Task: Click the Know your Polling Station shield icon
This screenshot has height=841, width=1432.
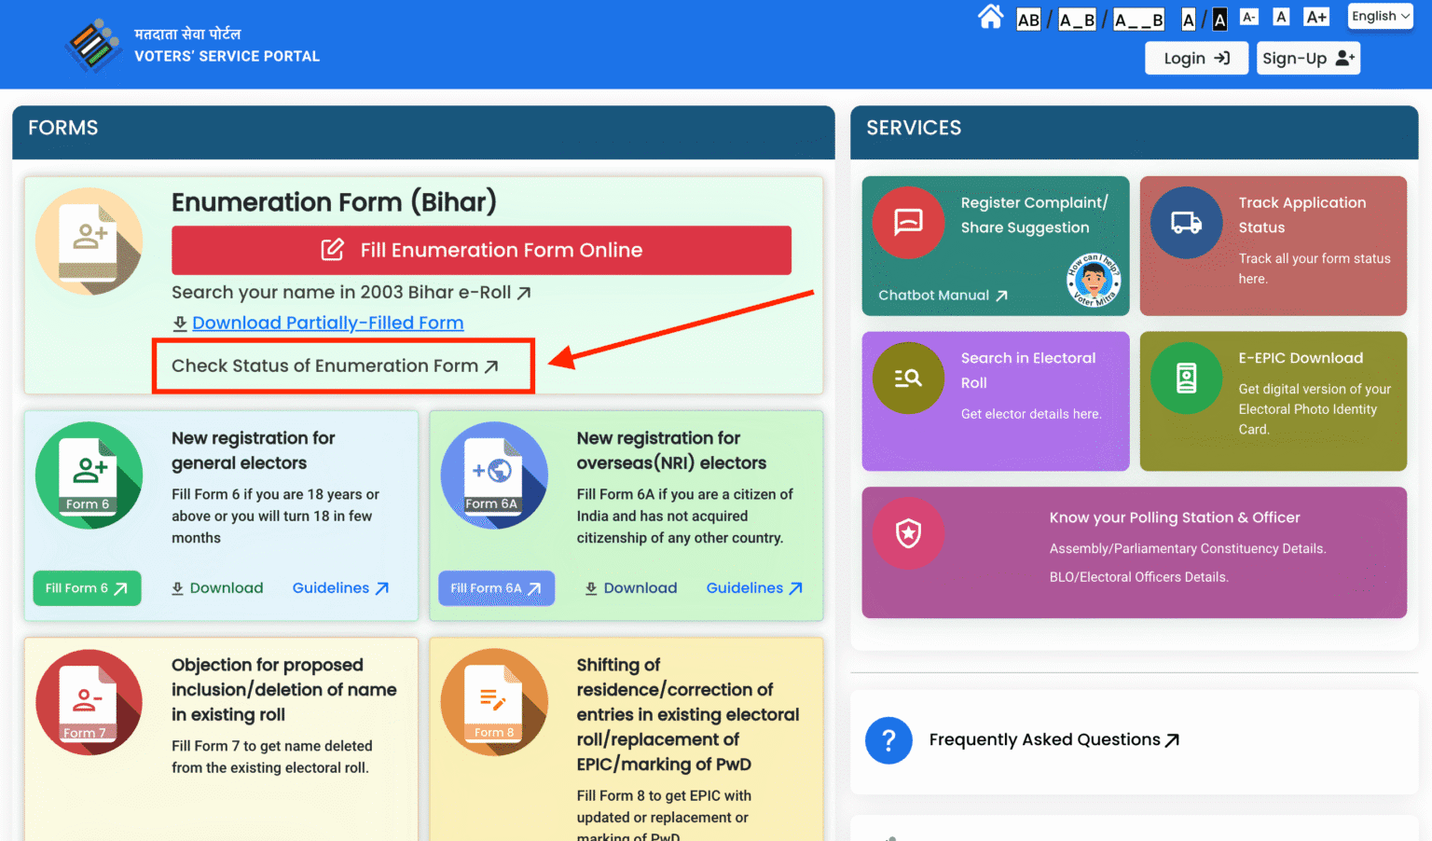Action: (x=907, y=533)
